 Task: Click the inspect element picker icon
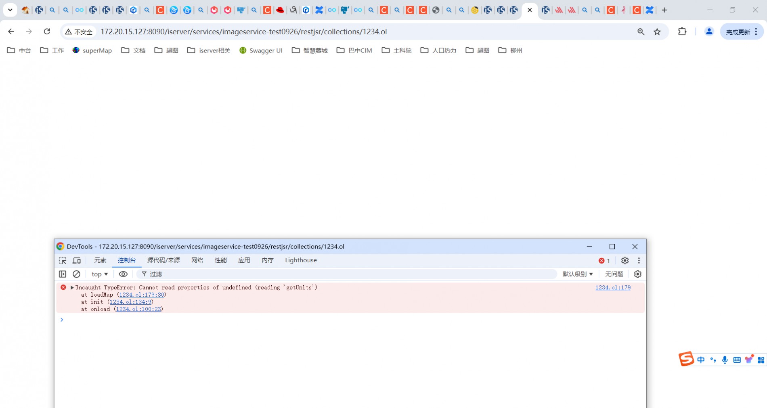pyautogui.click(x=63, y=261)
